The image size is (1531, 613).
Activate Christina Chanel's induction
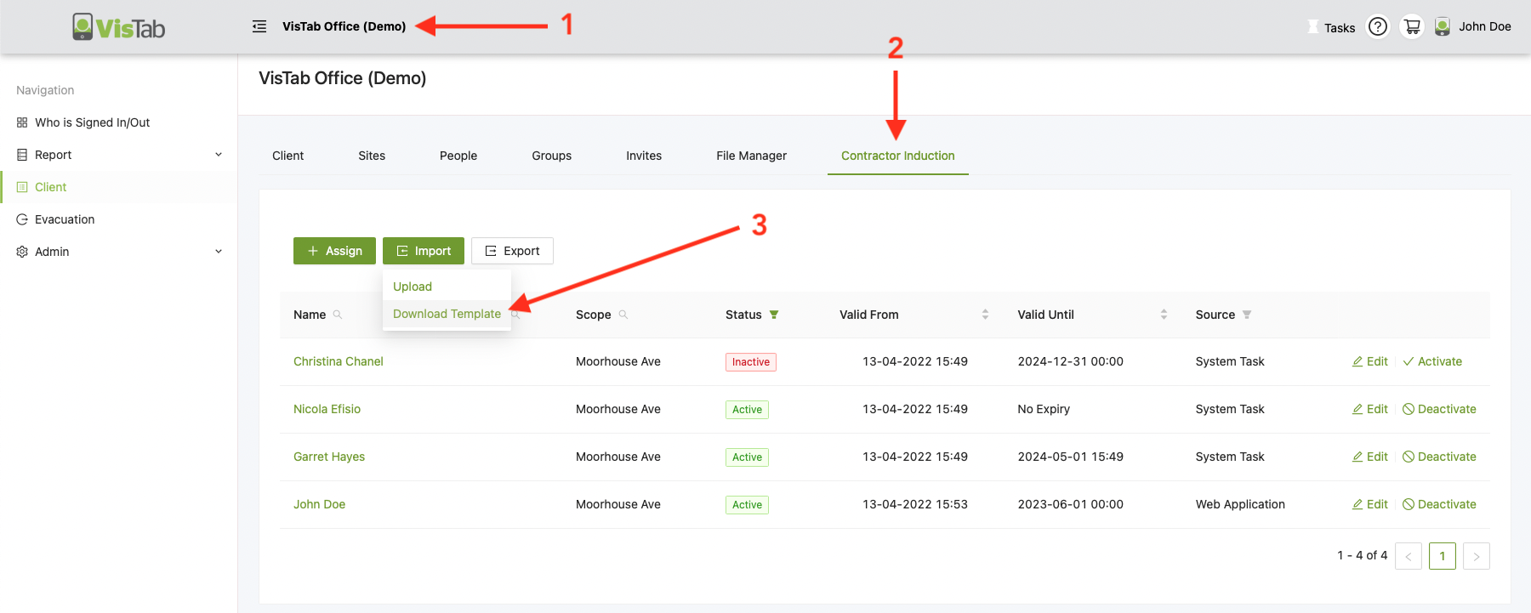(1432, 361)
